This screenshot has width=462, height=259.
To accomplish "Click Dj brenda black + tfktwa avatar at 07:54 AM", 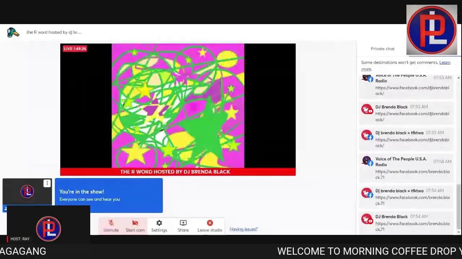I will click(x=367, y=193).
